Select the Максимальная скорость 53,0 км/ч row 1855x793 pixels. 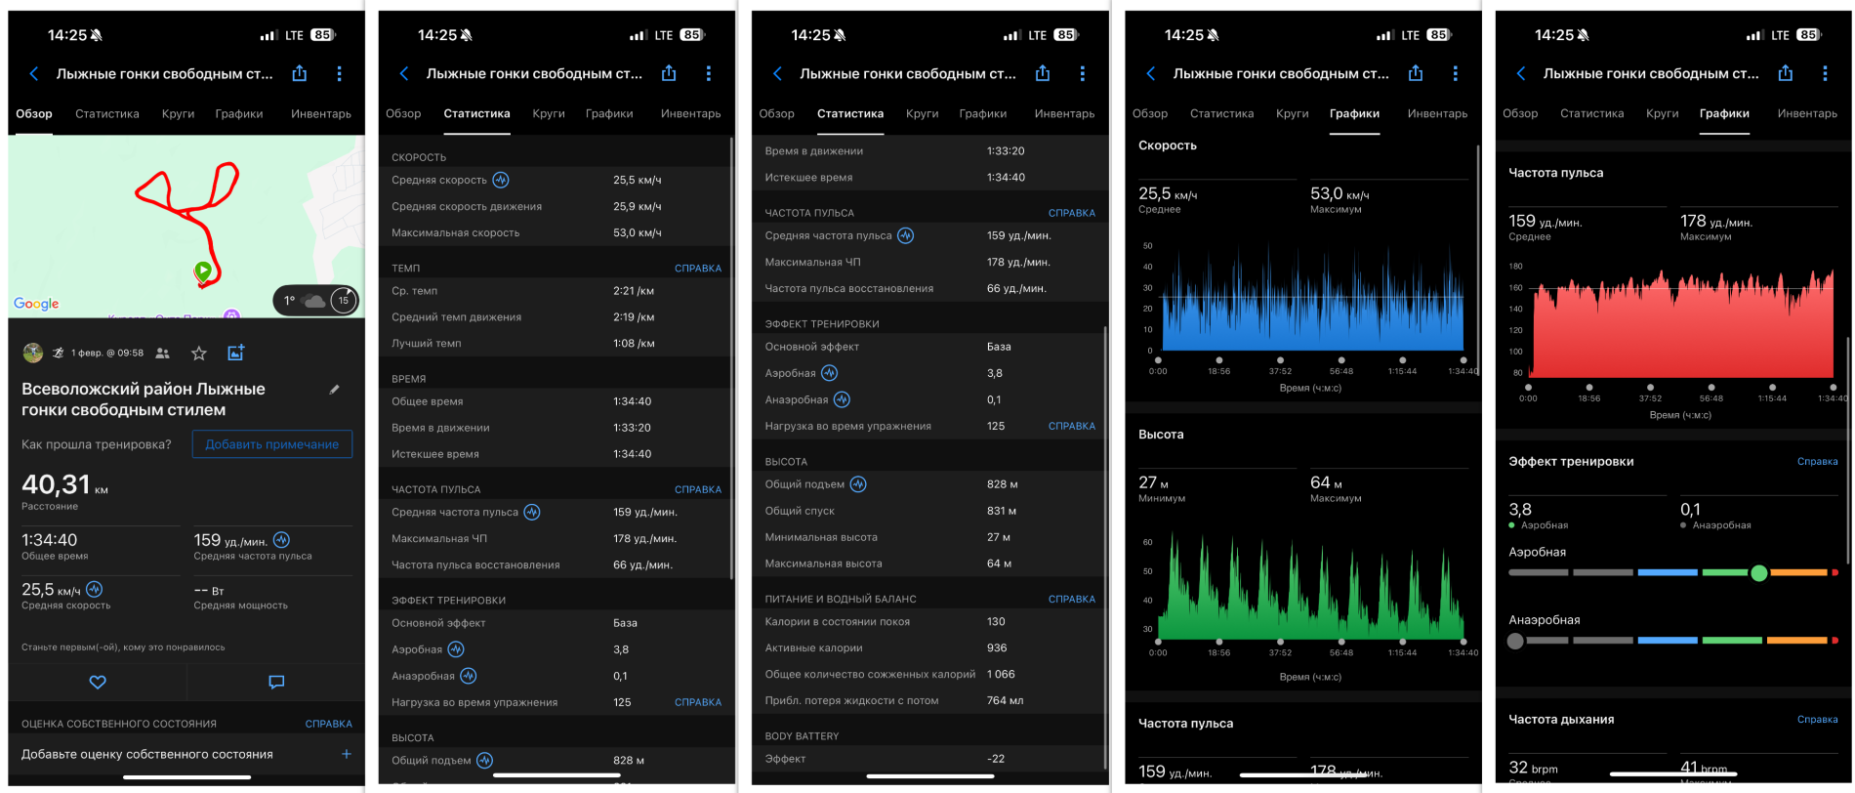555,232
